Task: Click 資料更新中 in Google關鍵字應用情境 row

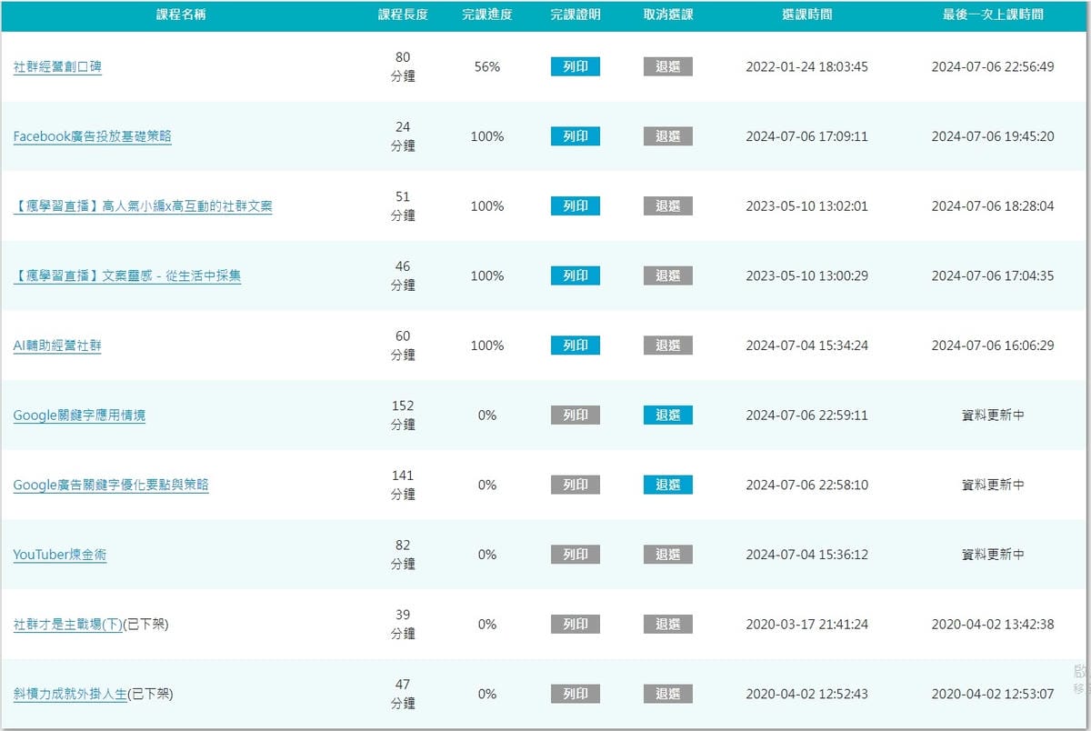Action: [x=993, y=416]
